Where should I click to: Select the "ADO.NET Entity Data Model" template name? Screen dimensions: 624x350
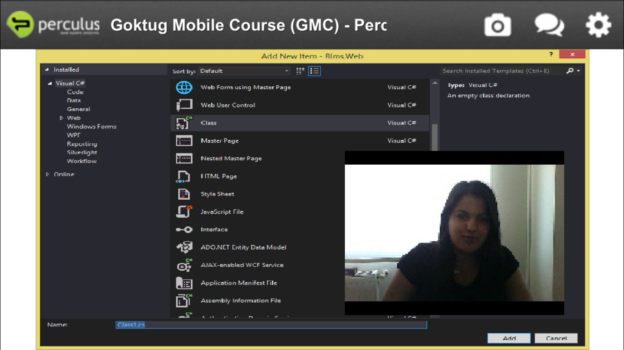click(x=243, y=247)
